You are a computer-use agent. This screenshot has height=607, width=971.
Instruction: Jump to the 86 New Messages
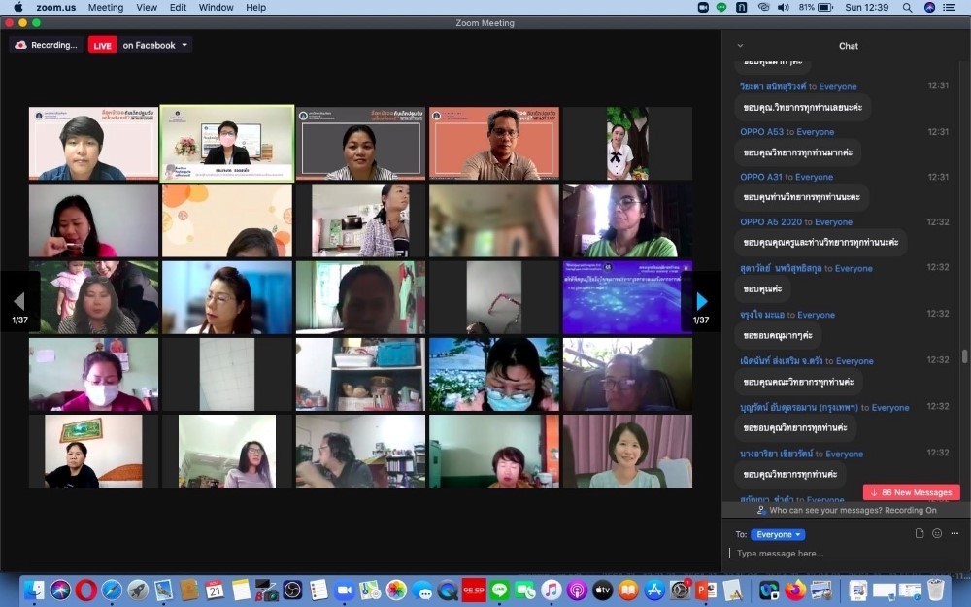[x=911, y=492]
